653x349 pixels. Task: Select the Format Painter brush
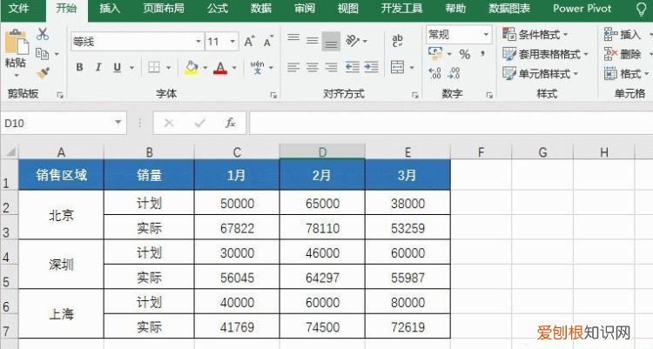coord(43,73)
